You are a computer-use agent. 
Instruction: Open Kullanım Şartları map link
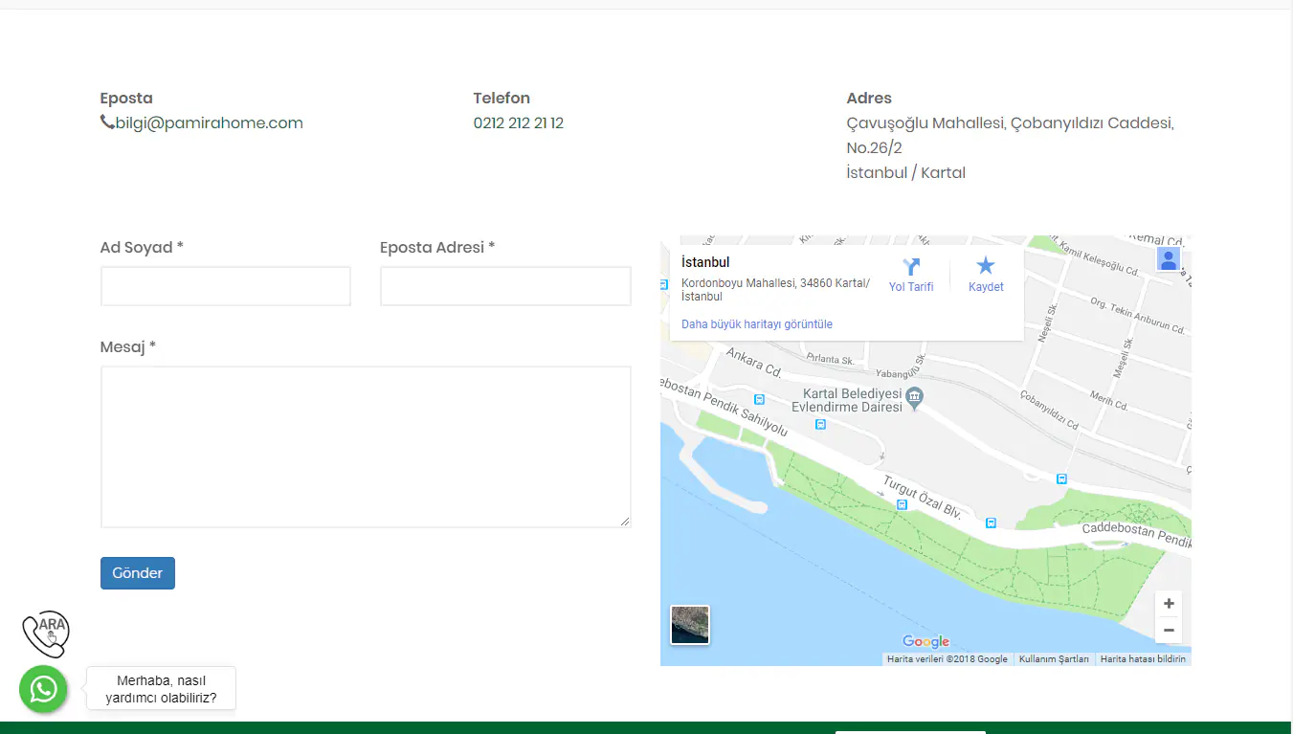coord(1054,658)
